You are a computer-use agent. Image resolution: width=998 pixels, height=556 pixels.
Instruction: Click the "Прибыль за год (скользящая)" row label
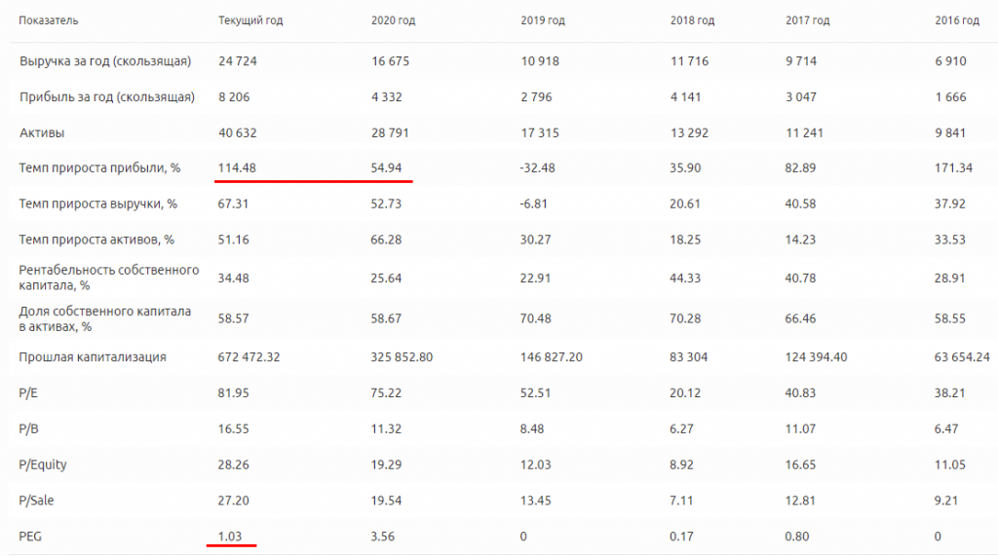pyautogui.click(x=107, y=97)
